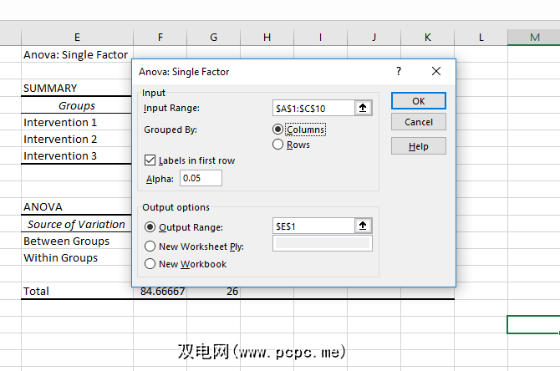The height and width of the screenshot is (371, 560).
Task: Choose the New Workbook output option
Action: coord(150,264)
